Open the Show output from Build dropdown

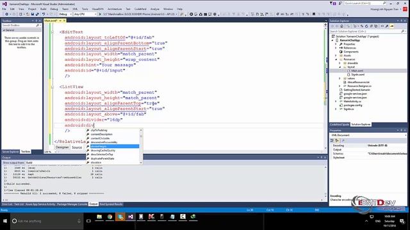(55, 162)
